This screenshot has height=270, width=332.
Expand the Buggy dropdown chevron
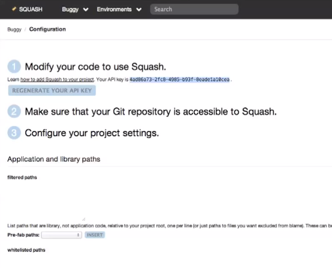pos(86,9)
